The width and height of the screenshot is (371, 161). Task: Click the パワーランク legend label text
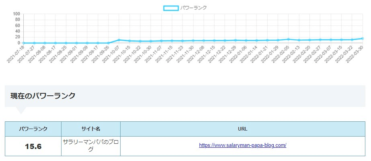pyautogui.click(x=194, y=8)
